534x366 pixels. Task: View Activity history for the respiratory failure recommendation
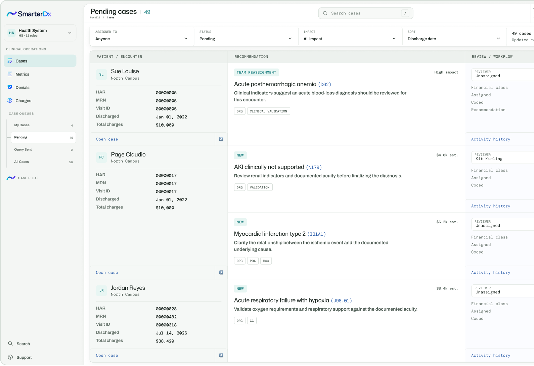[x=490, y=355]
